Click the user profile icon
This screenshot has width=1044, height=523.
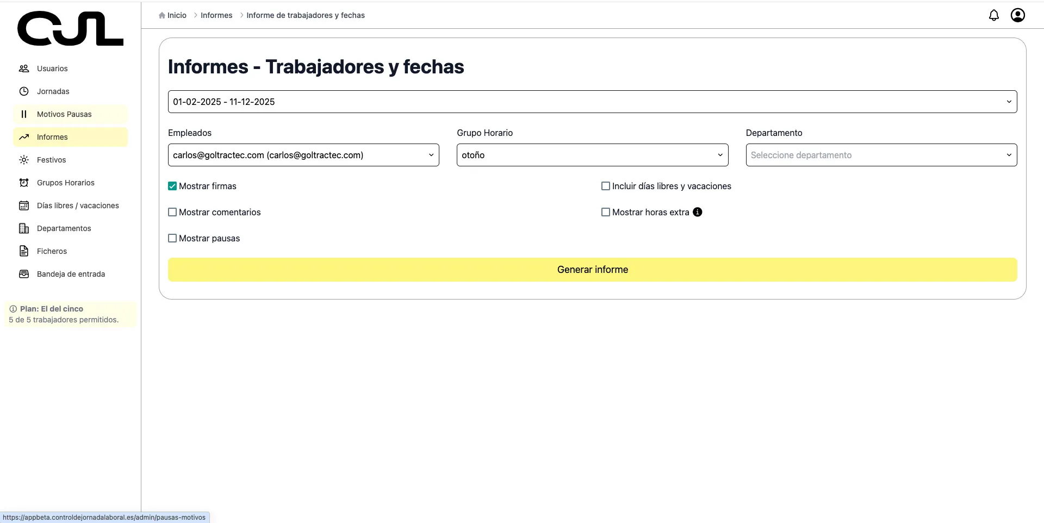1017,15
